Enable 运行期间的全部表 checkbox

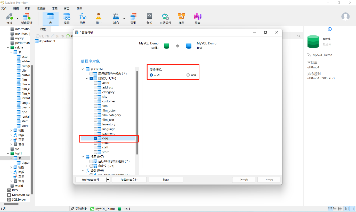(91, 74)
